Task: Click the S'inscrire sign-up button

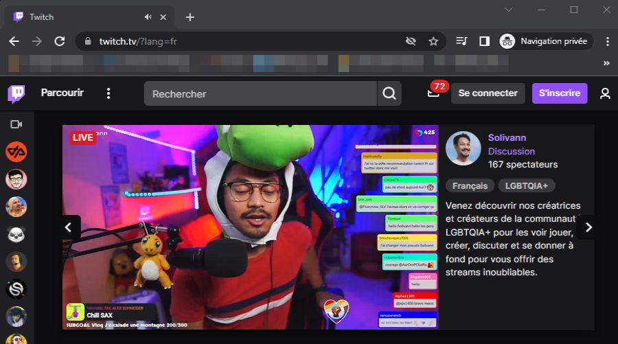Action: tap(559, 93)
